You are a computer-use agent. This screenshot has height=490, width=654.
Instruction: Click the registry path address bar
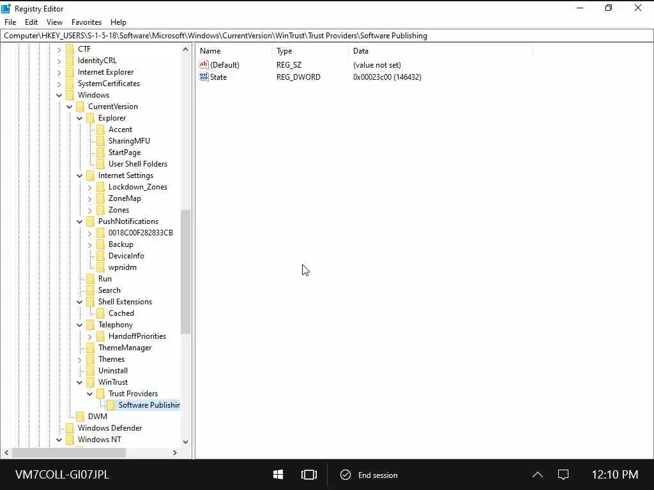pyautogui.click(x=326, y=36)
